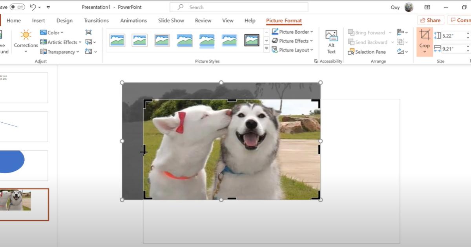Apply the black double frame picture style
This screenshot has height=247, width=471.
click(x=252, y=40)
